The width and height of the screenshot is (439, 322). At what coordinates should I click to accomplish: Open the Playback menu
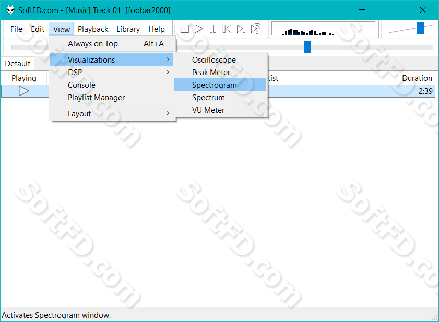[93, 29]
